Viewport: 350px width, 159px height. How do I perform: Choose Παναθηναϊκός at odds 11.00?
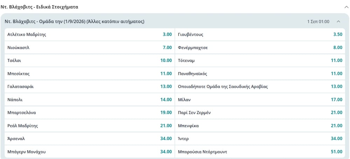click(260, 74)
